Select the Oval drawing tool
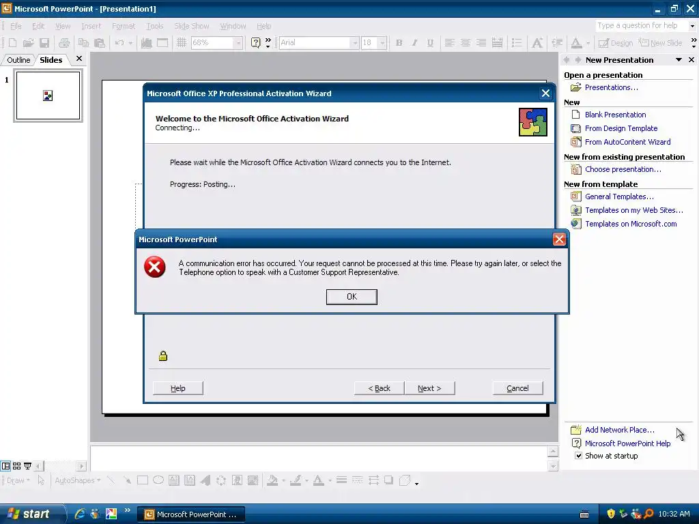The width and height of the screenshot is (699, 524). (x=158, y=480)
